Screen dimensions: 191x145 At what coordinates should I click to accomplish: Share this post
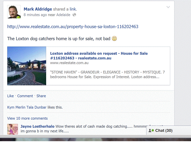[41, 96]
